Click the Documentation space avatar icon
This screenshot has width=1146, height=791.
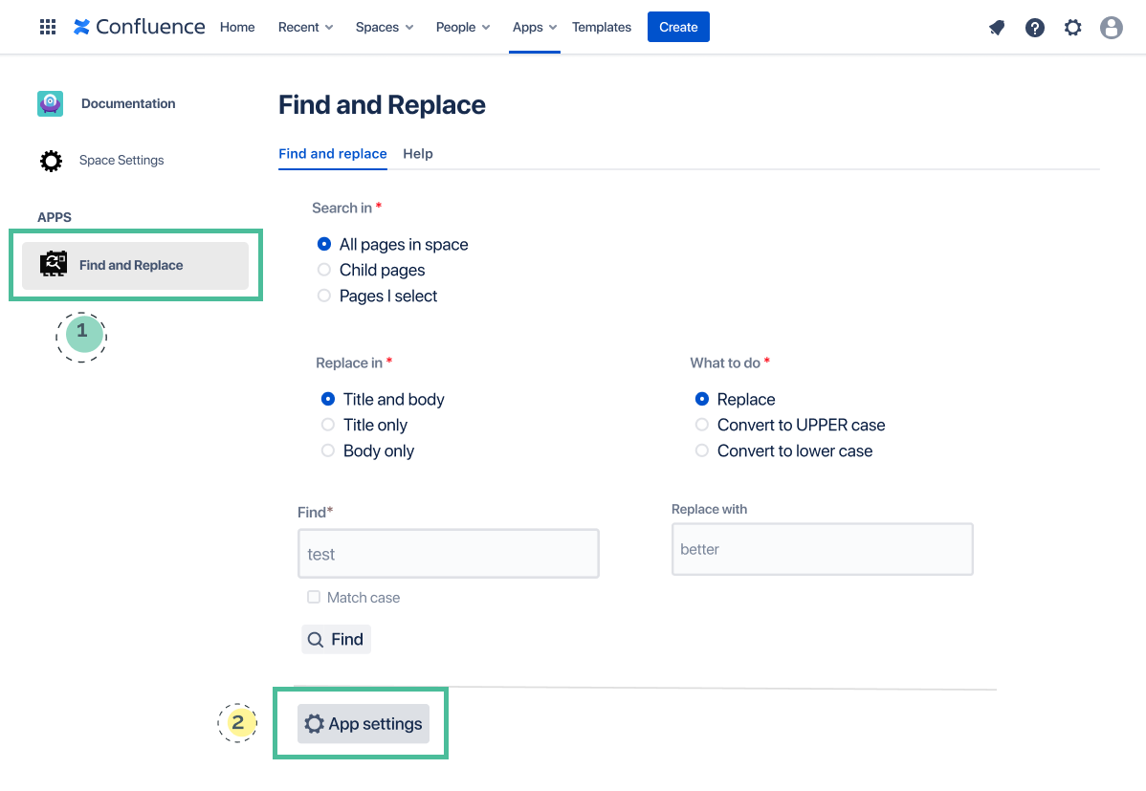51,103
